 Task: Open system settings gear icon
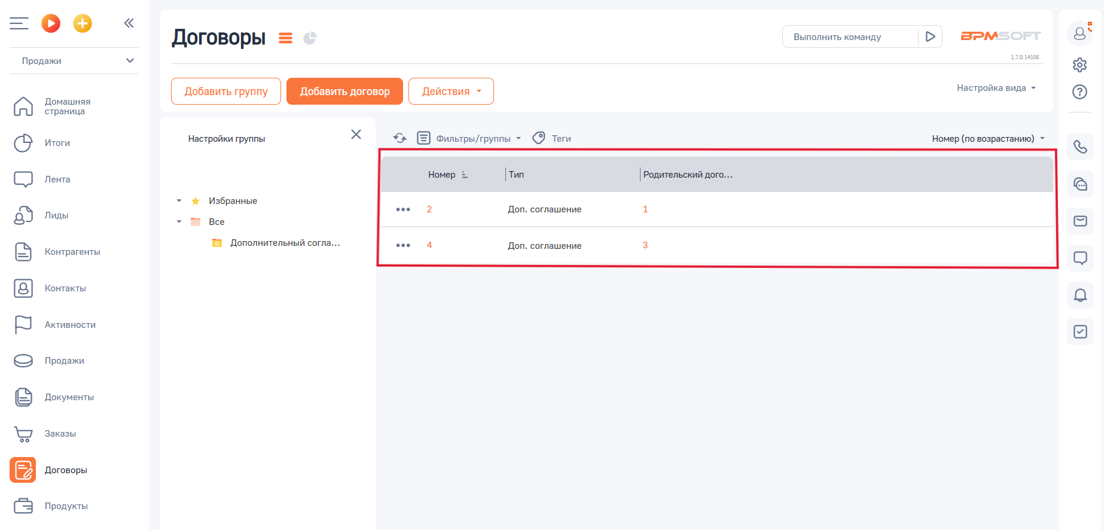1079,65
